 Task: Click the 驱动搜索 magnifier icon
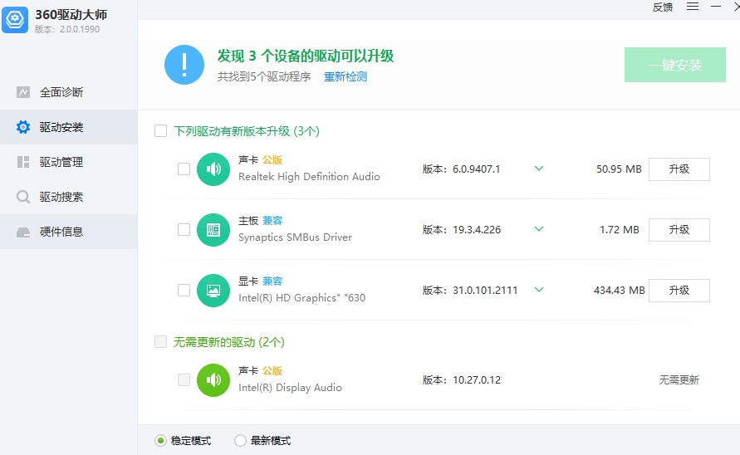(23, 197)
